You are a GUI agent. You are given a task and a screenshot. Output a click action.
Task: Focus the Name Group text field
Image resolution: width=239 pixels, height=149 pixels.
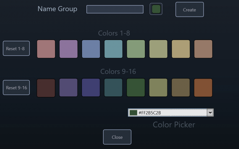115,9
